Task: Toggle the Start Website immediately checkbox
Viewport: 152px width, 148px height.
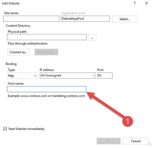Action: tap(5, 129)
